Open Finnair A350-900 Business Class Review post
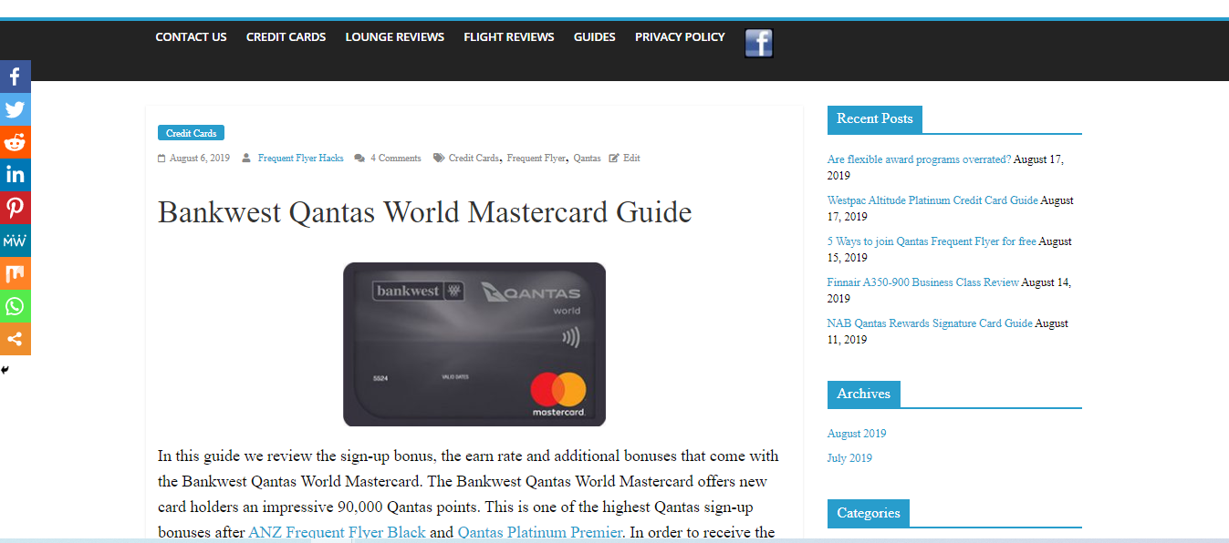 pos(923,282)
